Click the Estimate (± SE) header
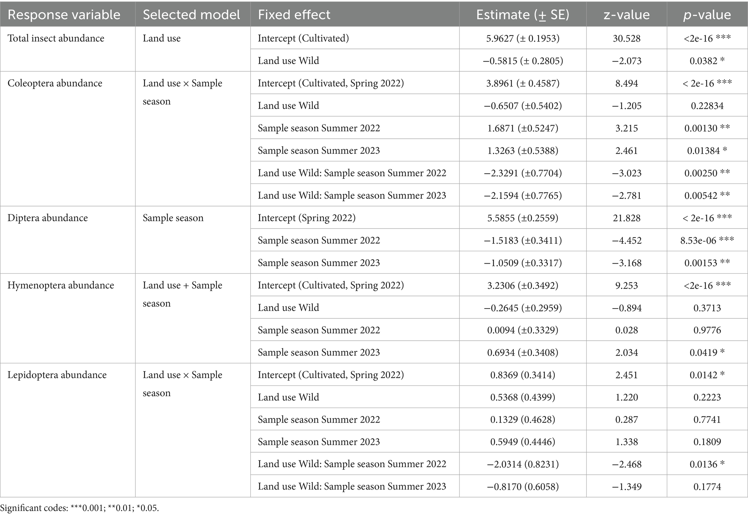This screenshot has height=516, width=748. [x=523, y=15]
